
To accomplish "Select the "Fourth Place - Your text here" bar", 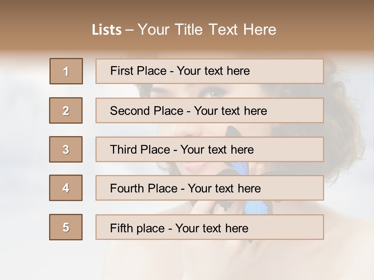I will tap(210, 188).
